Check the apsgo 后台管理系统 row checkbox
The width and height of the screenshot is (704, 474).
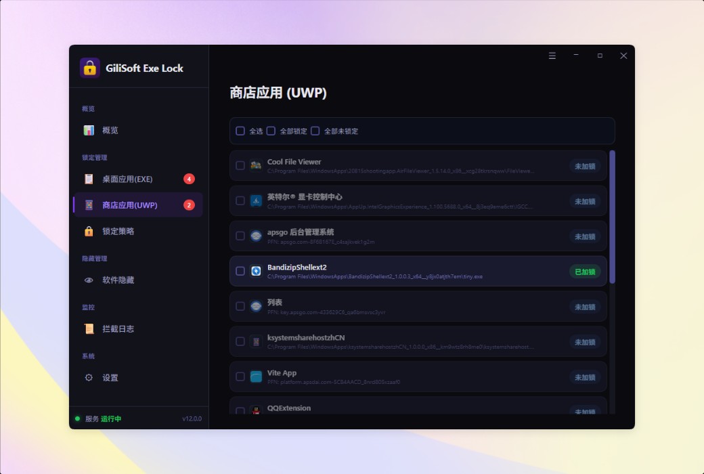click(240, 236)
